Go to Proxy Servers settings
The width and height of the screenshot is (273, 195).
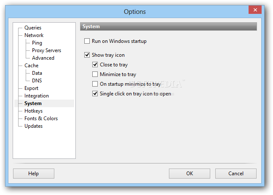click(46, 50)
